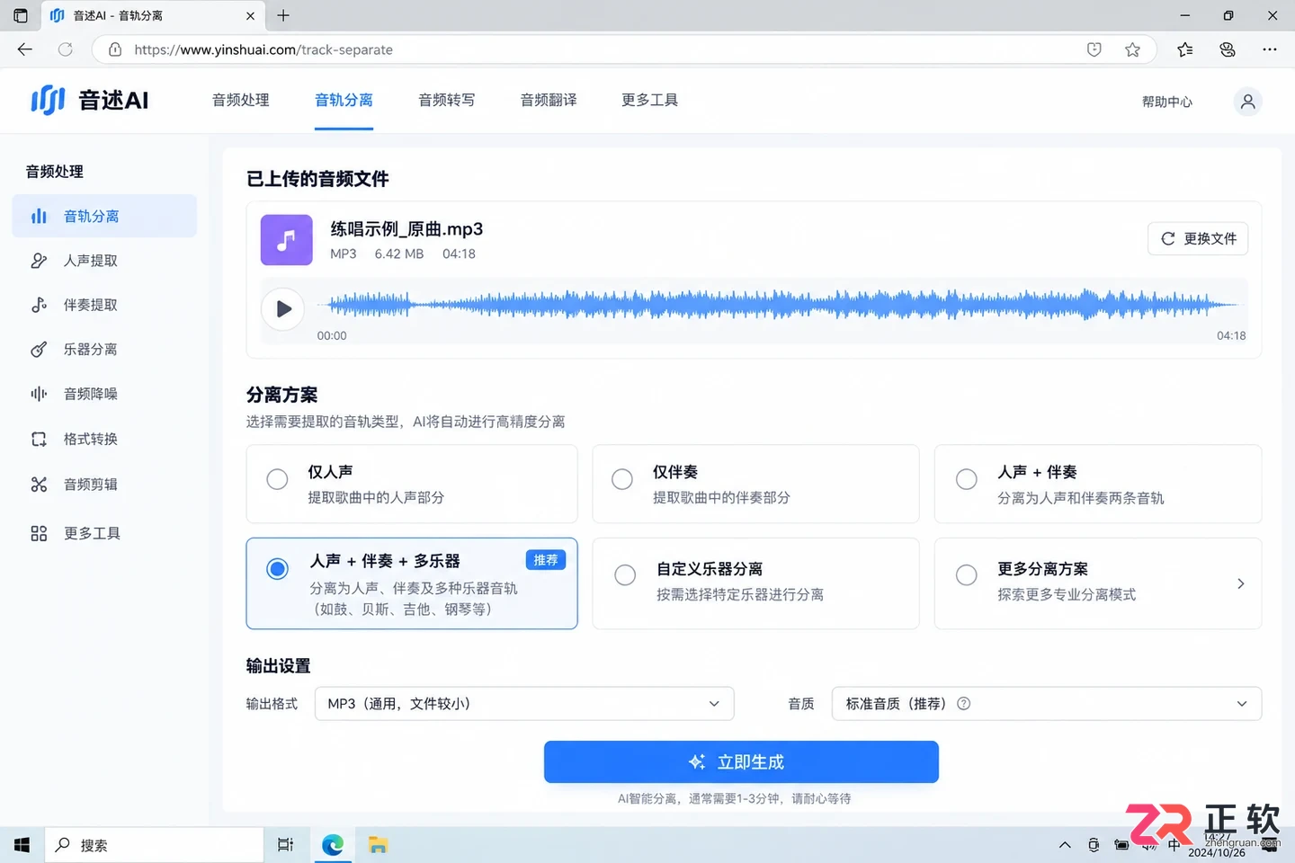Open the Windows Start menu
Viewport: 1295px width, 863px height.
(x=22, y=845)
